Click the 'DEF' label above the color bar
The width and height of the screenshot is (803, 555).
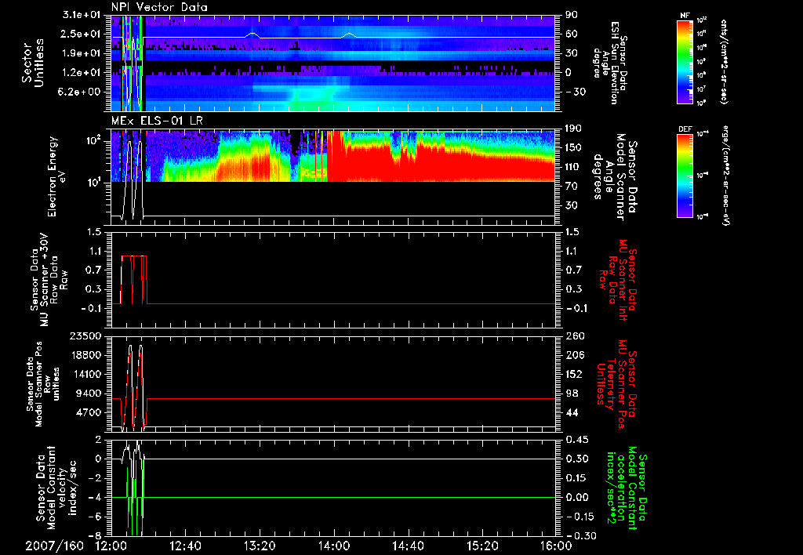click(x=685, y=129)
